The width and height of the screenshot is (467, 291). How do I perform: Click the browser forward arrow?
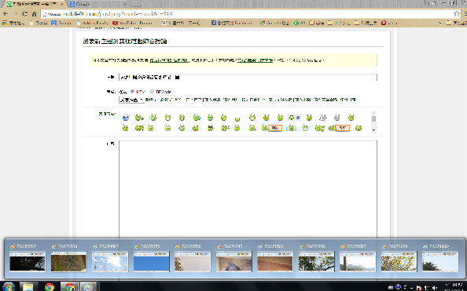click(15, 14)
